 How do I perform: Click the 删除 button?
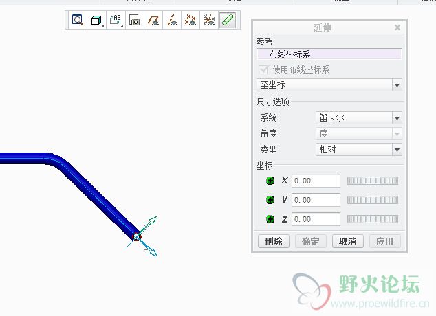click(273, 241)
